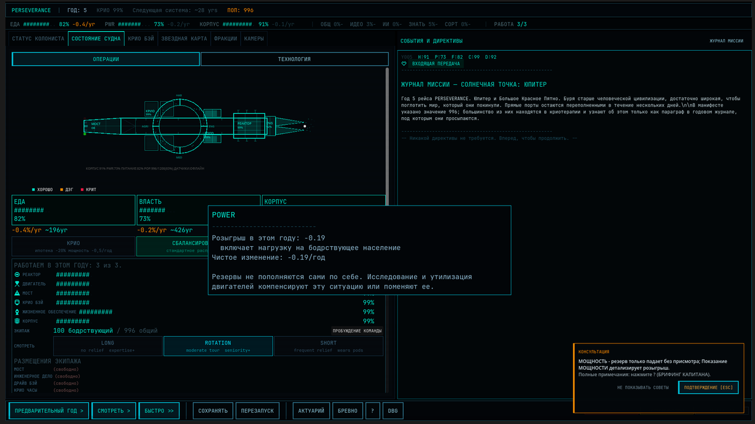This screenshot has width=755, height=424.
Task: Click the heart icon beside ВХОДЯЩАЯ ПЕРЕДАЧА
Action: 404,64
